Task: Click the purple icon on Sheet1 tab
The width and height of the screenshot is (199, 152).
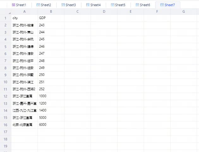Action: [13, 5]
